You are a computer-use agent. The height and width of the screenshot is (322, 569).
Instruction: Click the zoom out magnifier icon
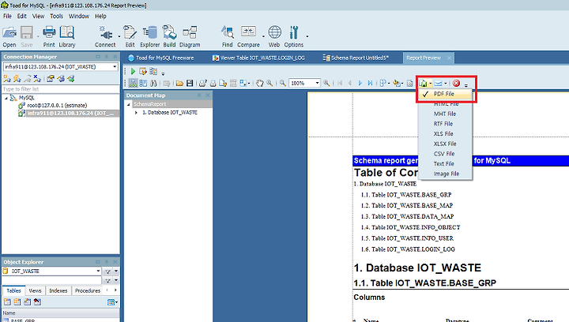(x=282, y=84)
